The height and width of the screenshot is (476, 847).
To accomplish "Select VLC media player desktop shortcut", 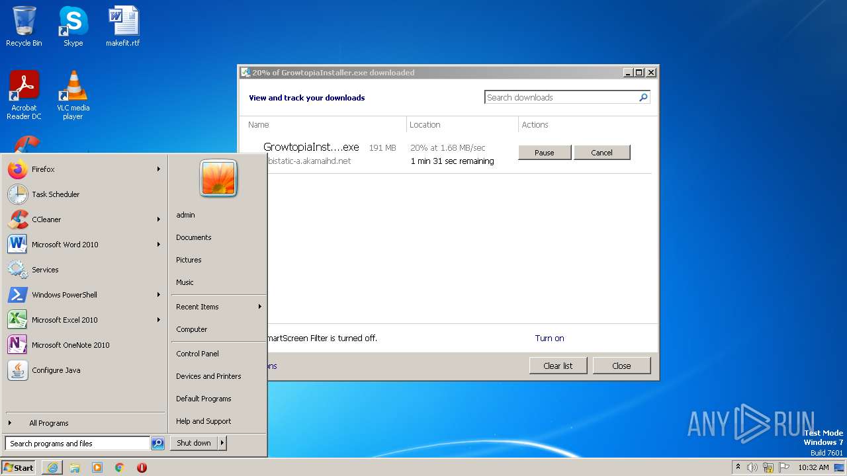I will [x=73, y=95].
